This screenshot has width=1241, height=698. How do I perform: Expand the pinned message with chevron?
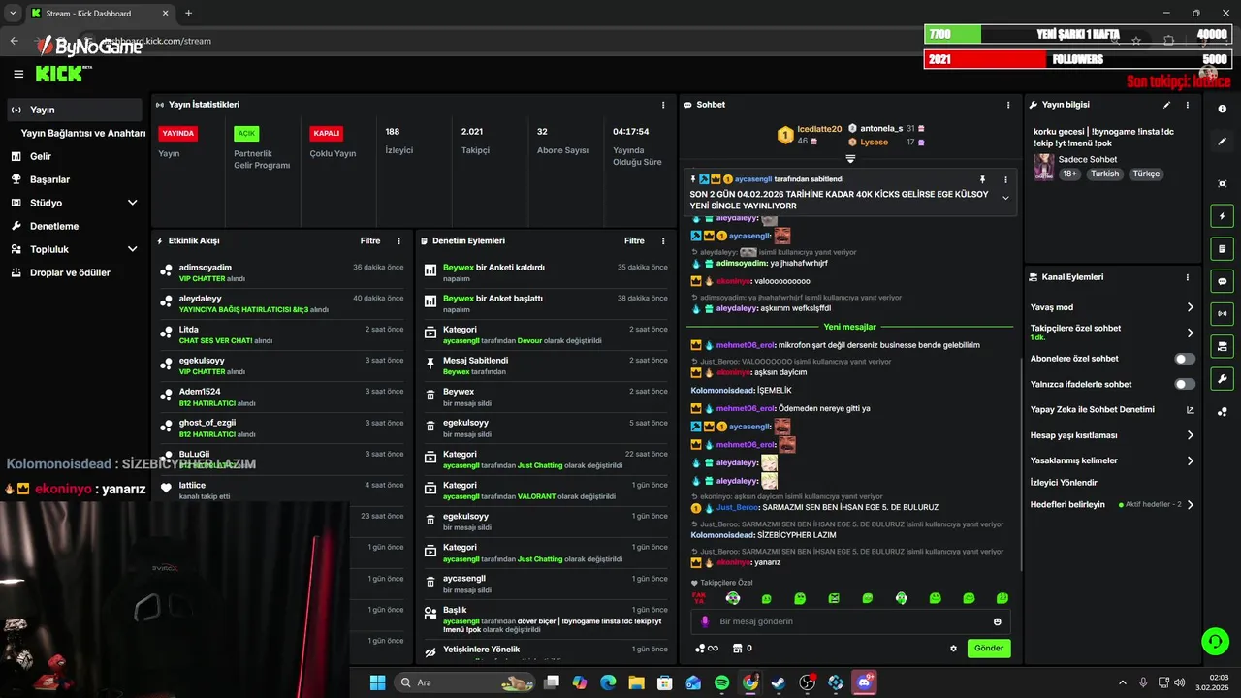[x=1005, y=198]
